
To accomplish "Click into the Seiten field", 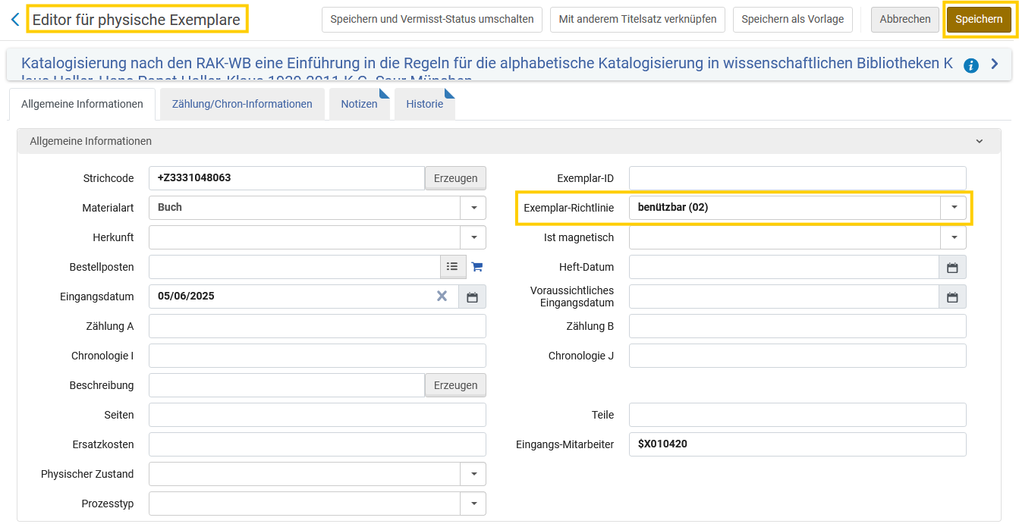I will 317,415.
